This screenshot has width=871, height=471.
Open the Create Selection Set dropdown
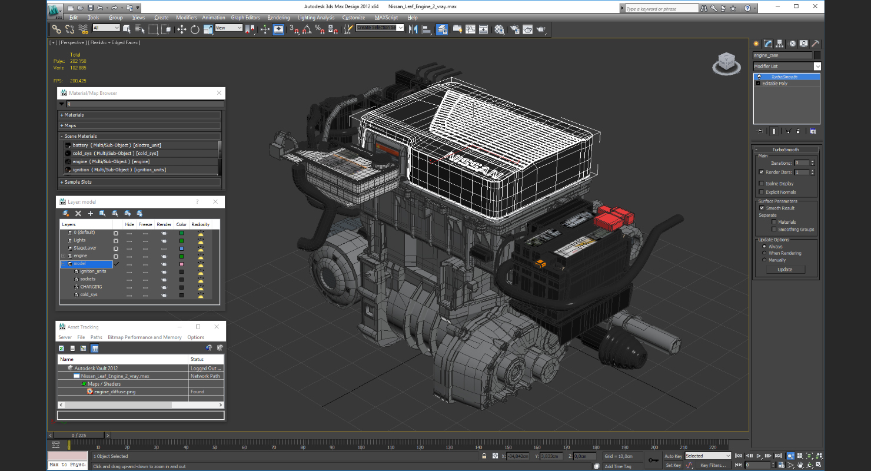pos(380,28)
